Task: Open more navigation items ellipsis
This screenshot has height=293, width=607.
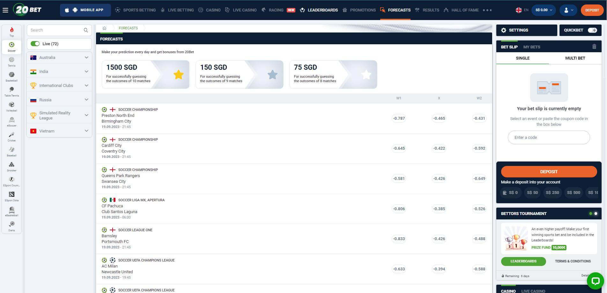Action: pos(487,10)
